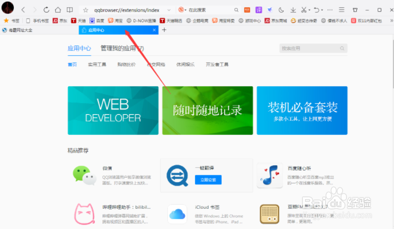Click the blue bird extension icon
This screenshot has height=229, width=394.
tap(269, 10)
